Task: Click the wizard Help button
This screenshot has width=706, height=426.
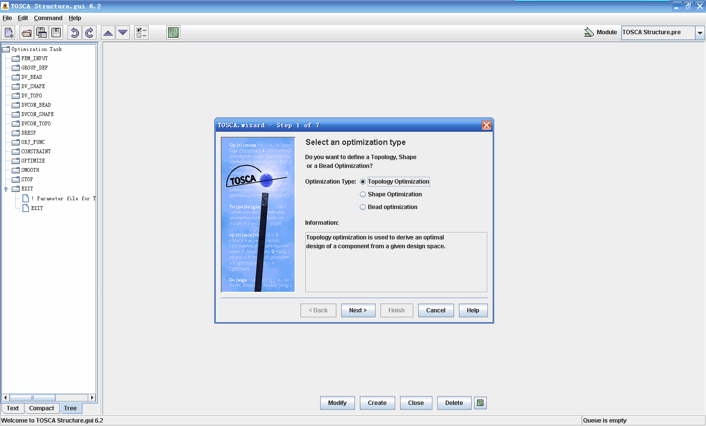Action: [473, 310]
